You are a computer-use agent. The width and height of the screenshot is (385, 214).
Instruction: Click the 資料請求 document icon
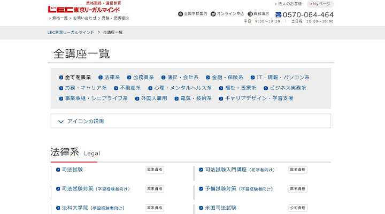tap(250, 14)
